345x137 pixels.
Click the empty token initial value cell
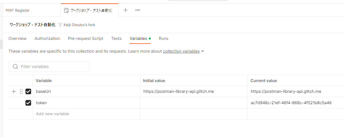(194, 103)
